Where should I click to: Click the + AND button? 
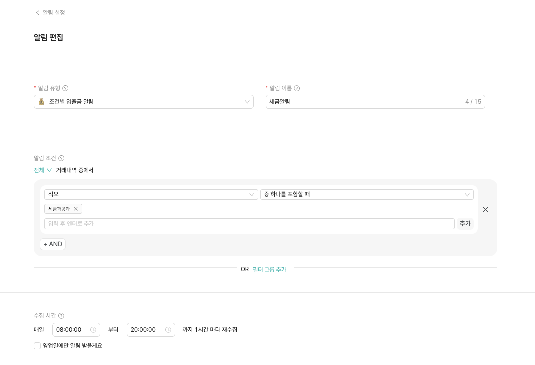(53, 244)
